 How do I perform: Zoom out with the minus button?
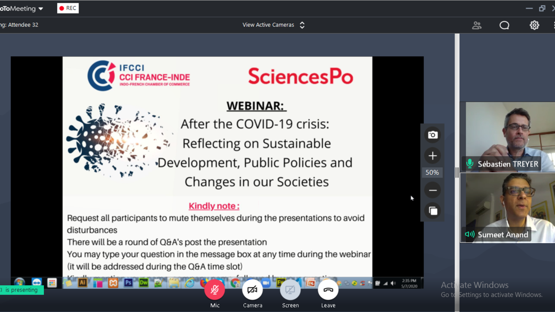point(432,190)
